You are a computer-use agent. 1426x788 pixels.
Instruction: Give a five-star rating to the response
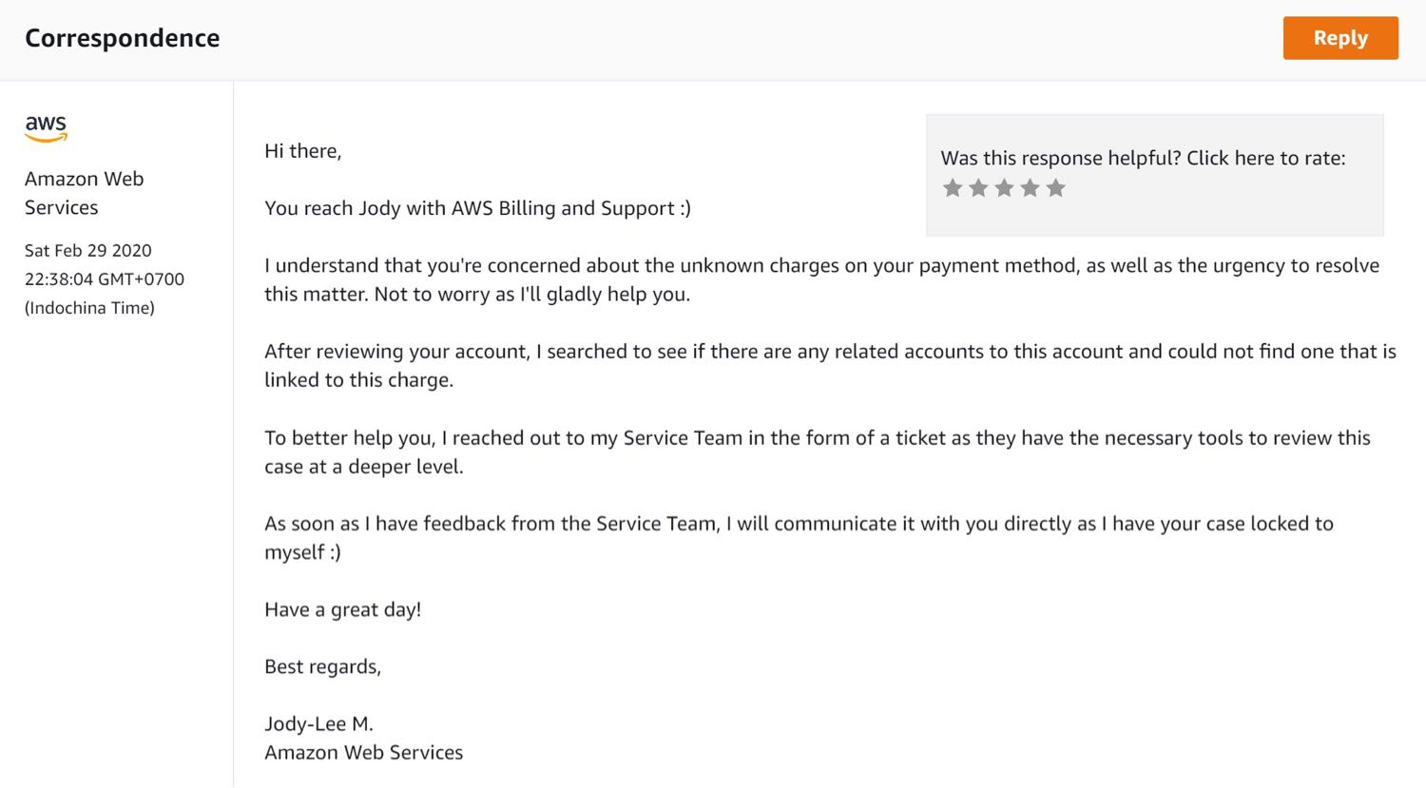click(x=1055, y=188)
